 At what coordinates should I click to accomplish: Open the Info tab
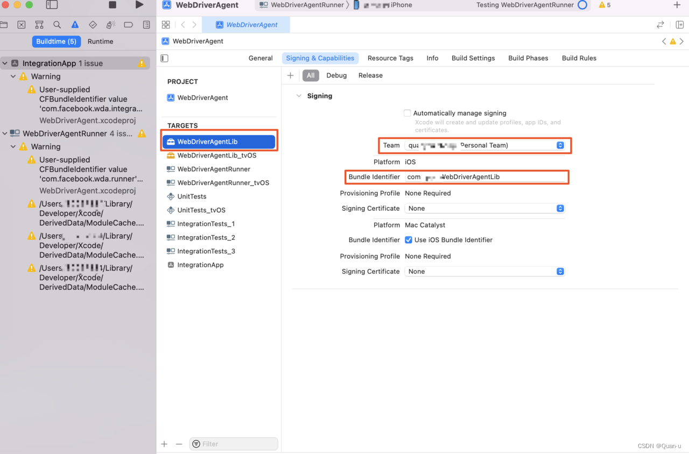pos(432,58)
